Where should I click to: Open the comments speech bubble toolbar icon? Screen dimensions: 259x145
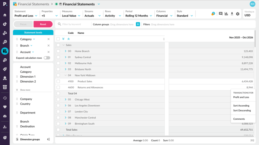tap(221, 14)
